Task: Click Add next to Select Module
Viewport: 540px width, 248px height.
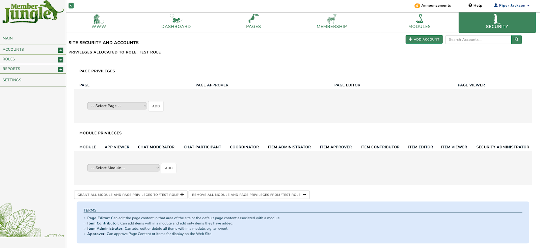Action: pos(169,168)
